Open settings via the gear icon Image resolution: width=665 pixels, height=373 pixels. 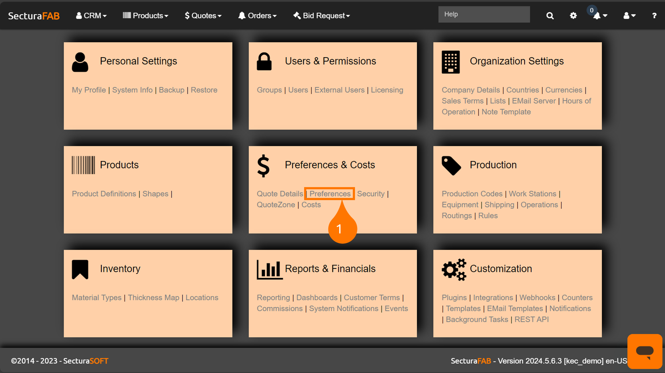point(573,15)
